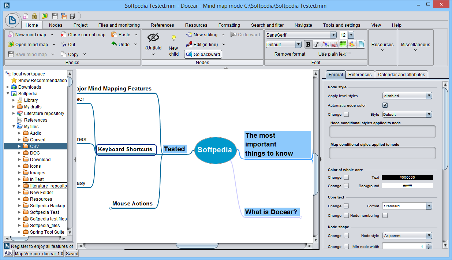The width and height of the screenshot is (452, 260).
Task: Click the (Un)fold crossed-eye icon
Action: (153, 37)
